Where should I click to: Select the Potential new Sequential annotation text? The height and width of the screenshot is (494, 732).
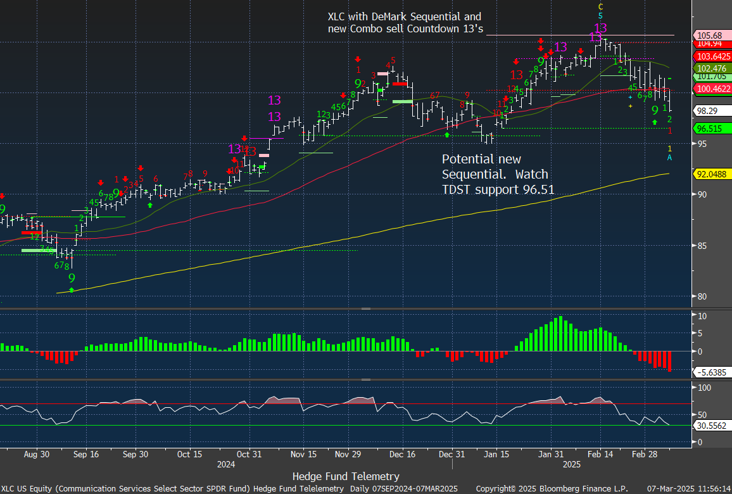tap(498, 174)
